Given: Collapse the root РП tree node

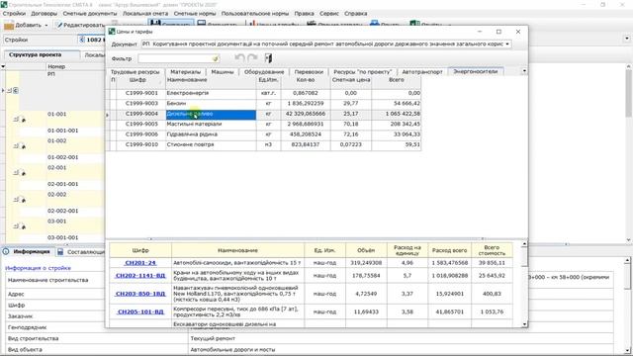Looking at the screenshot, I should click(9, 90).
